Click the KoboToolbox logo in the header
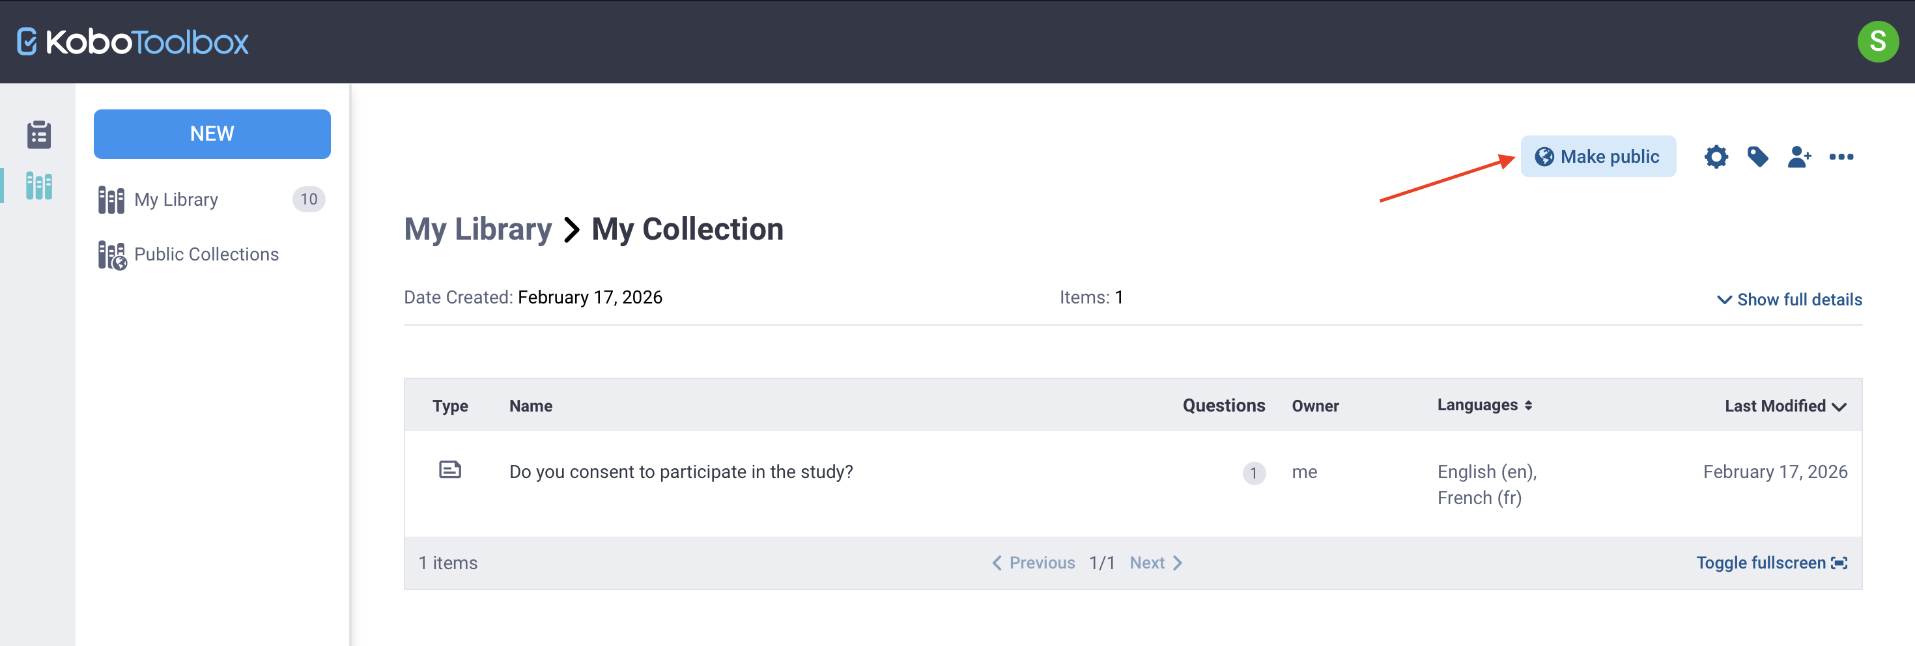Viewport: 1915px width, 646px height. (131, 42)
